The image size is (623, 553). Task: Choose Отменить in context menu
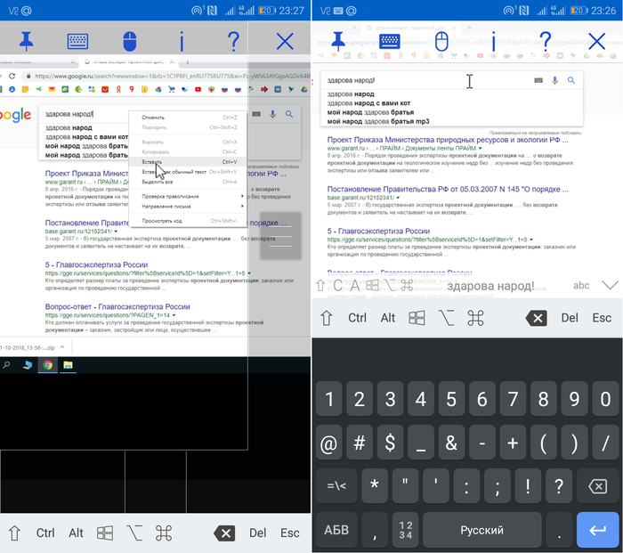(x=188, y=118)
